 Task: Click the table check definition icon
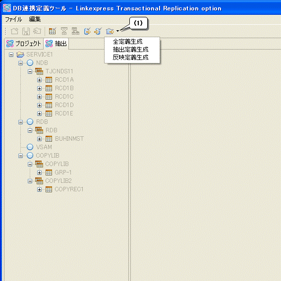(53, 31)
